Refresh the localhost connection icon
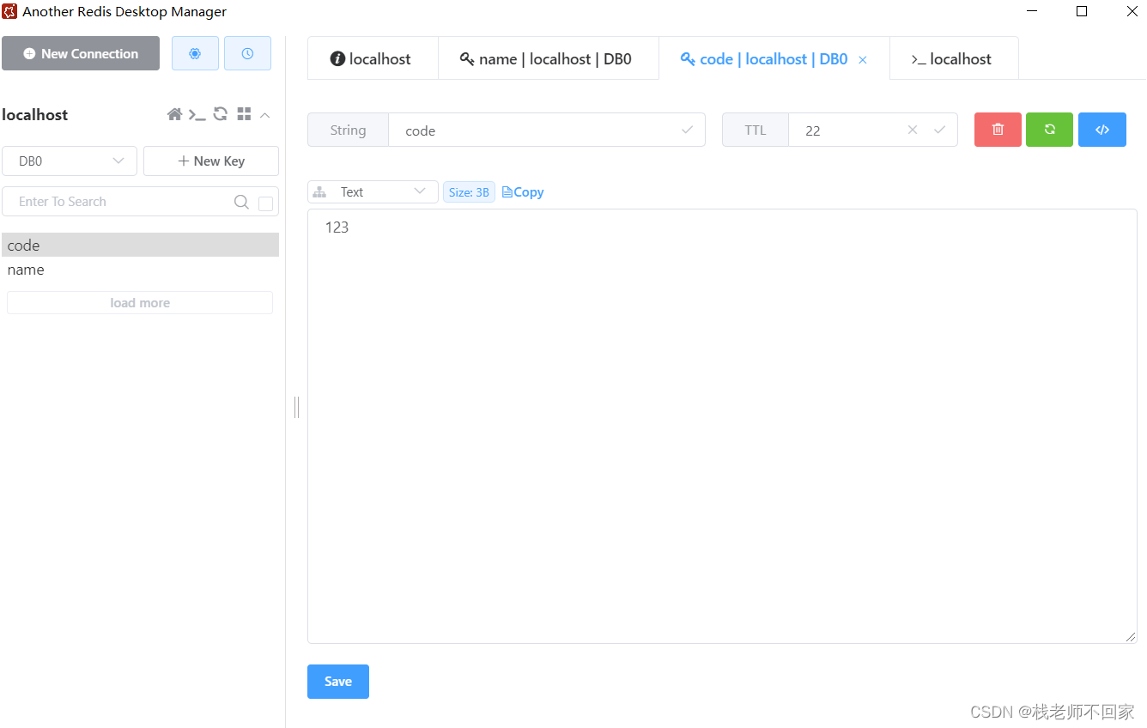1147x728 pixels. click(221, 114)
